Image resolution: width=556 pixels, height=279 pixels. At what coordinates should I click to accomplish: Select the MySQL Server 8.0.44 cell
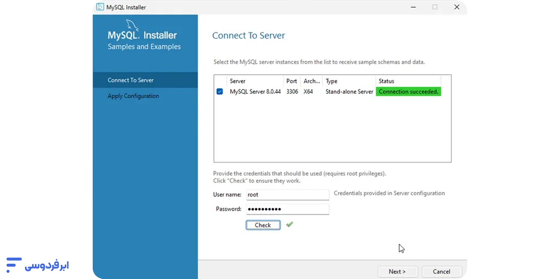(255, 92)
